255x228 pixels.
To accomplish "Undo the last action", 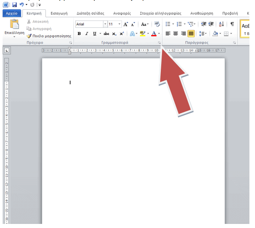I will tap(22, 5).
